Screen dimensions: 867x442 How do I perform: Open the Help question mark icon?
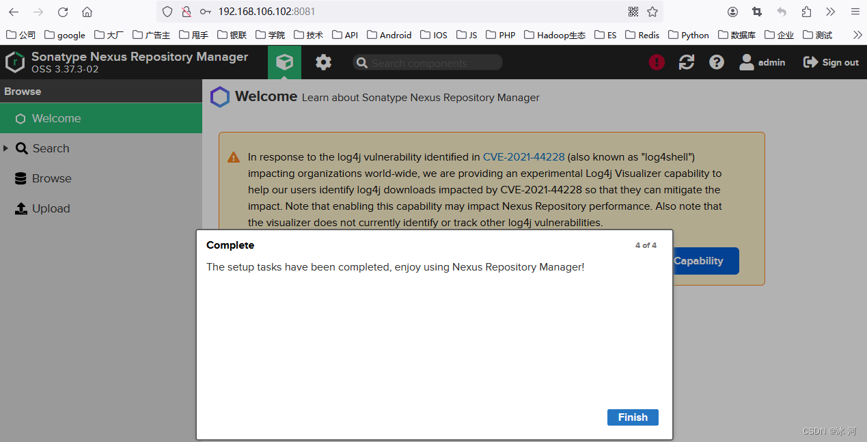[x=716, y=62]
